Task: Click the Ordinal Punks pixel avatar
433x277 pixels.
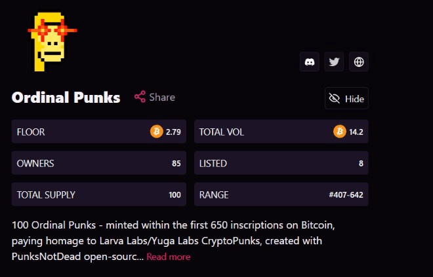Action: (x=52, y=42)
